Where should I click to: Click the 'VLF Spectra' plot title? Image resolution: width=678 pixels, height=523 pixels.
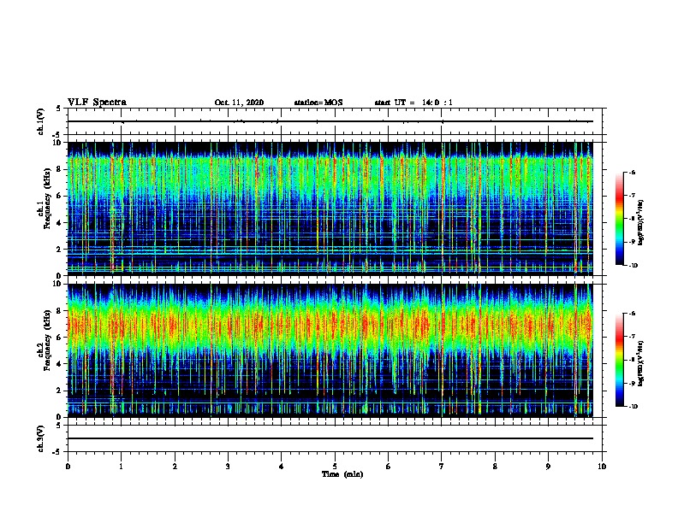coord(97,103)
